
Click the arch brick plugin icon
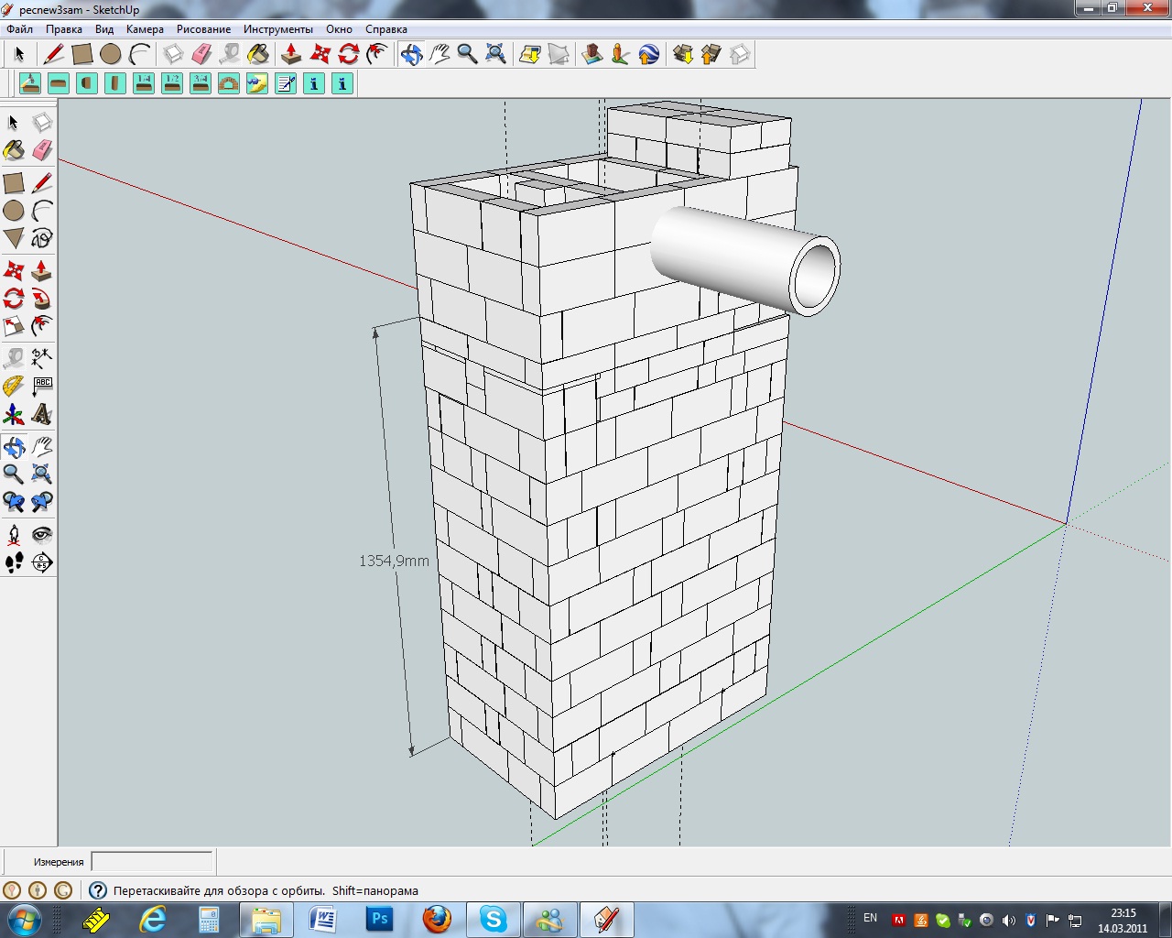[x=229, y=84]
